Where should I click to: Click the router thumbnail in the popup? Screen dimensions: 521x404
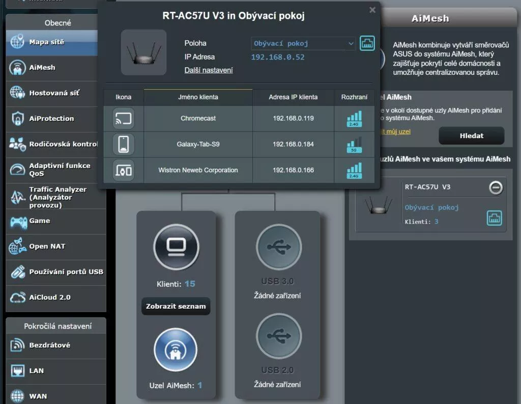click(x=143, y=52)
